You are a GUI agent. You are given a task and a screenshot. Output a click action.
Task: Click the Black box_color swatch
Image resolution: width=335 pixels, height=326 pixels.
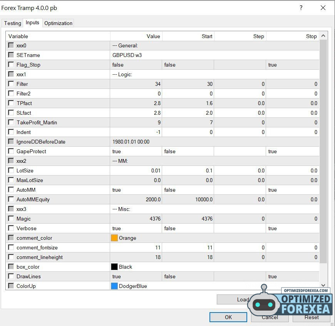tap(114, 267)
